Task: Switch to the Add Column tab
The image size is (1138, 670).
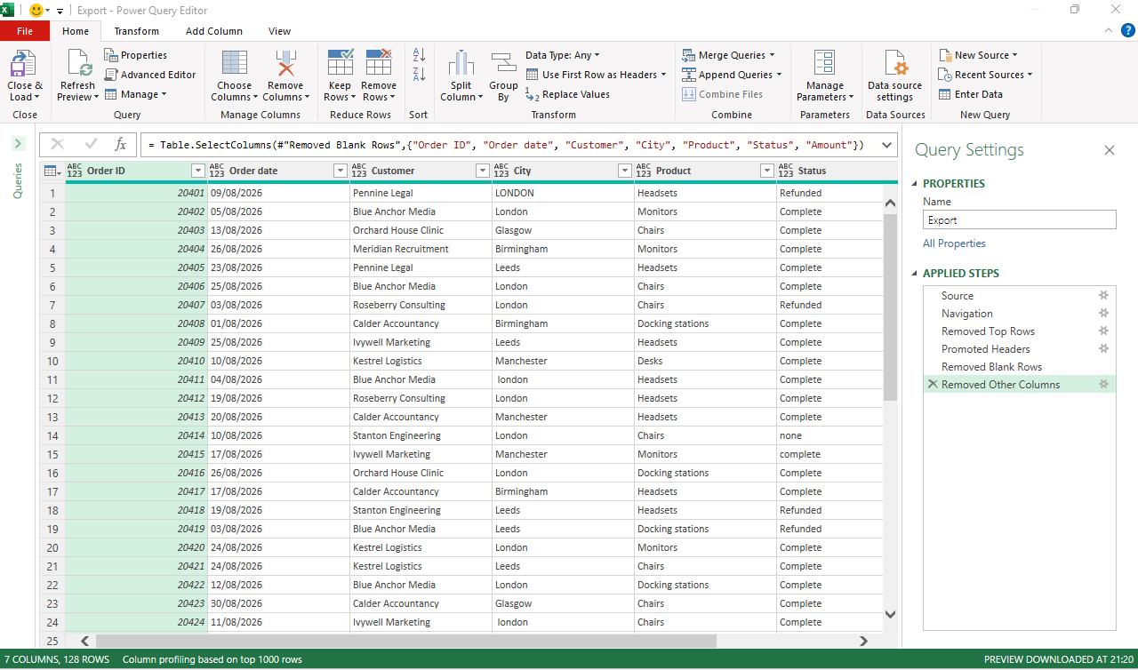Action: point(214,31)
